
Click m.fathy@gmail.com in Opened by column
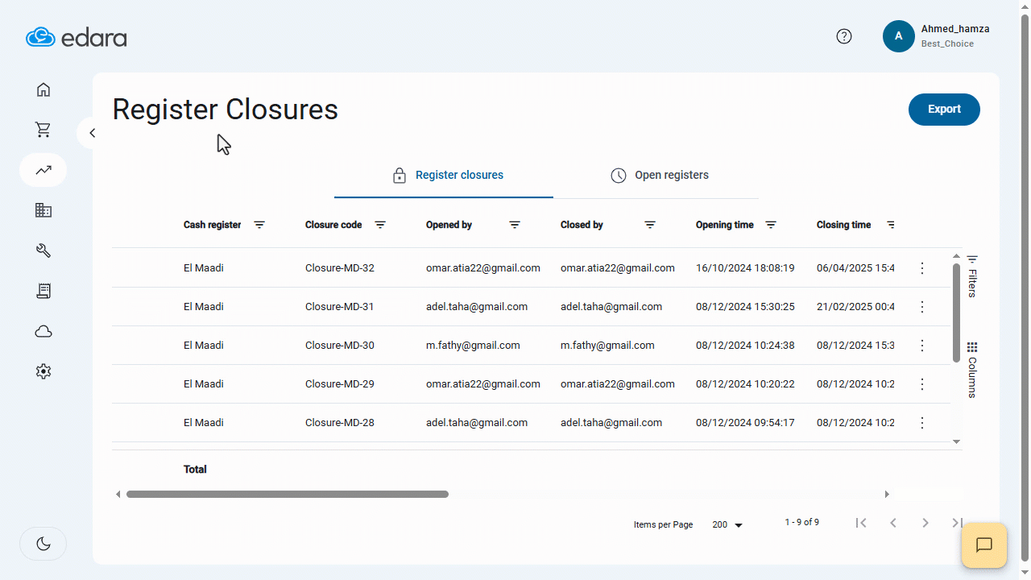click(473, 346)
